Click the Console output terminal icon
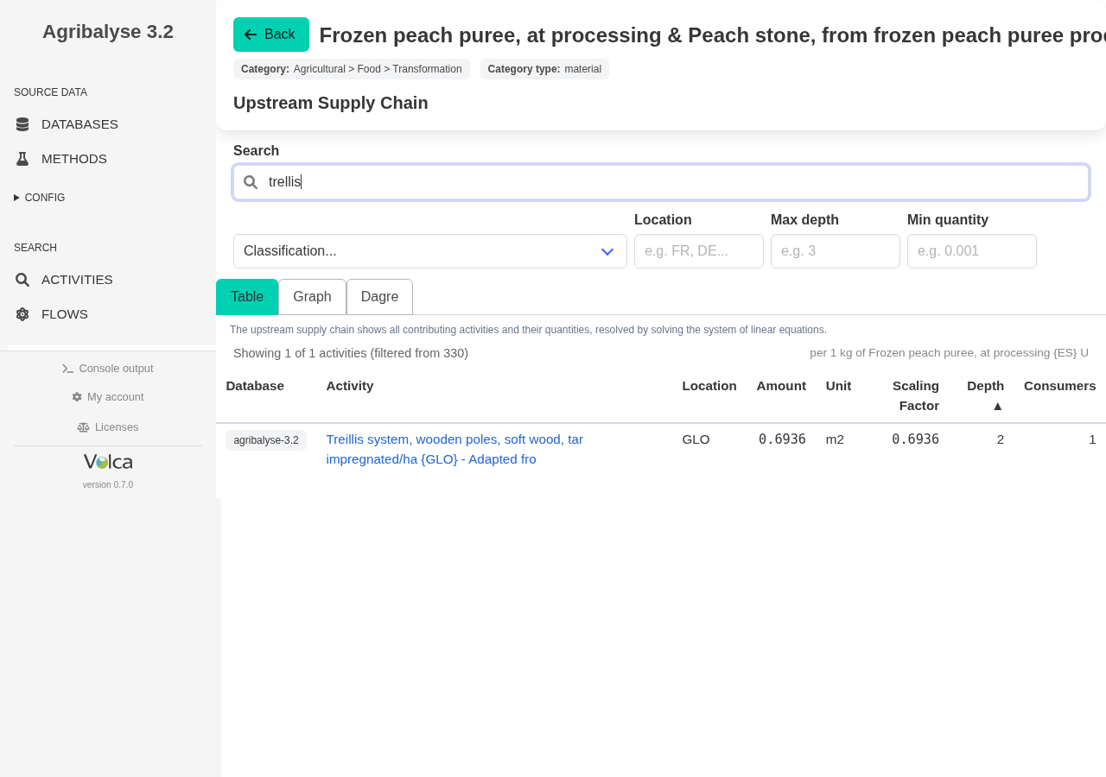Viewport: 1106px width, 777px height. click(x=68, y=369)
